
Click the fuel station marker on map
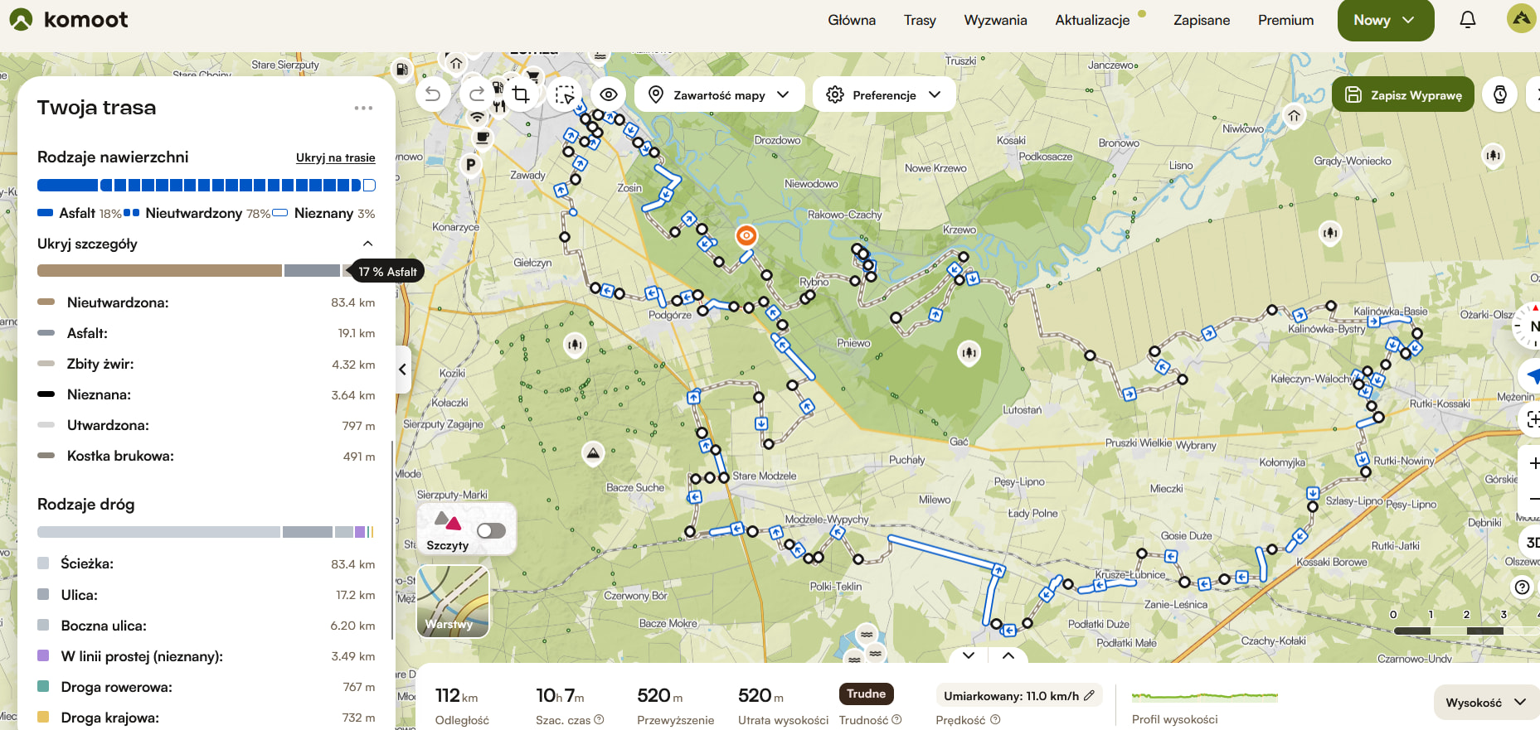click(402, 70)
